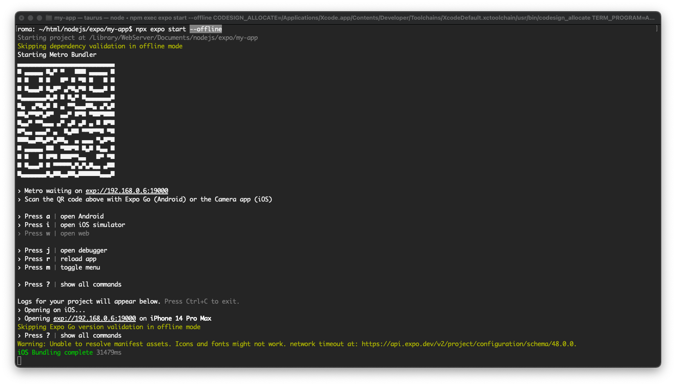
Task: Click the 'Press j | open debugger' line
Action: tap(62, 250)
